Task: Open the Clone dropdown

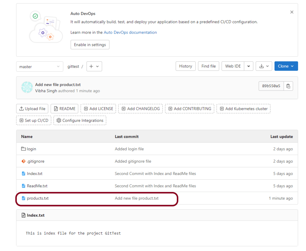Action: pos(286,66)
